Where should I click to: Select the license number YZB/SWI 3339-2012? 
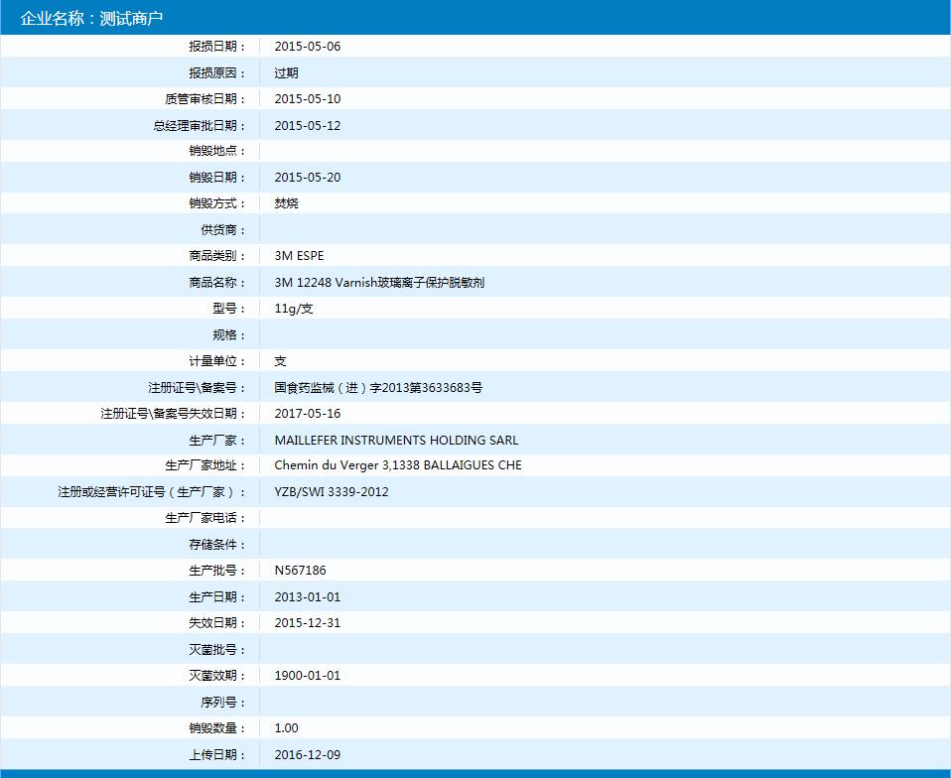(332, 492)
